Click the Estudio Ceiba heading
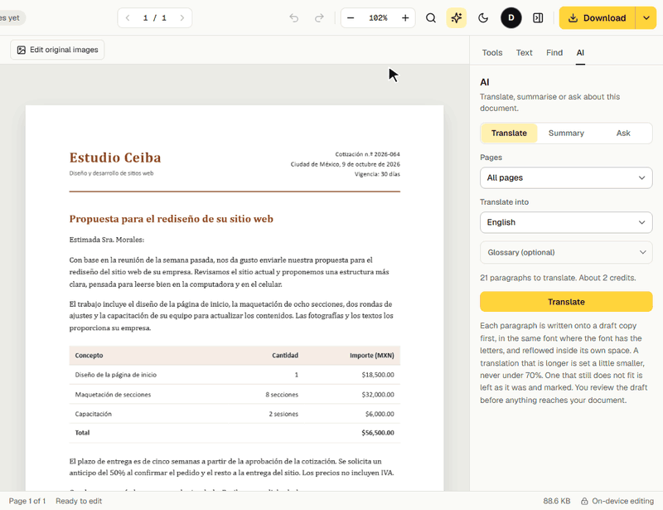This screenshot has height=510, width=663. click(115, 158)
